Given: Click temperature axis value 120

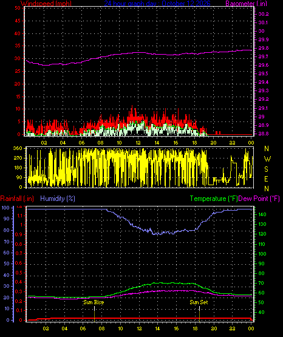Looking at the screenshot, I should coord(262,234).
